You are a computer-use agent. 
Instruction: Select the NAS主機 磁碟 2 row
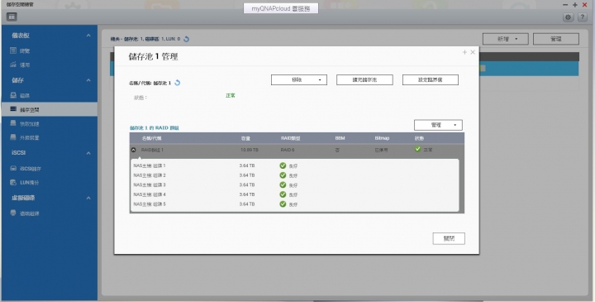[x=295, y=175]
